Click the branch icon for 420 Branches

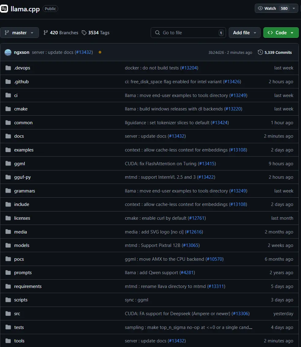pos(46,33)
